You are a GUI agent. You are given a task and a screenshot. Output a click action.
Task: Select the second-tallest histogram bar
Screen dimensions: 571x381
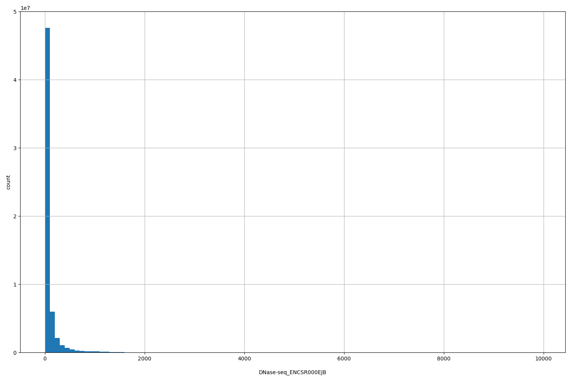[52, 331]
